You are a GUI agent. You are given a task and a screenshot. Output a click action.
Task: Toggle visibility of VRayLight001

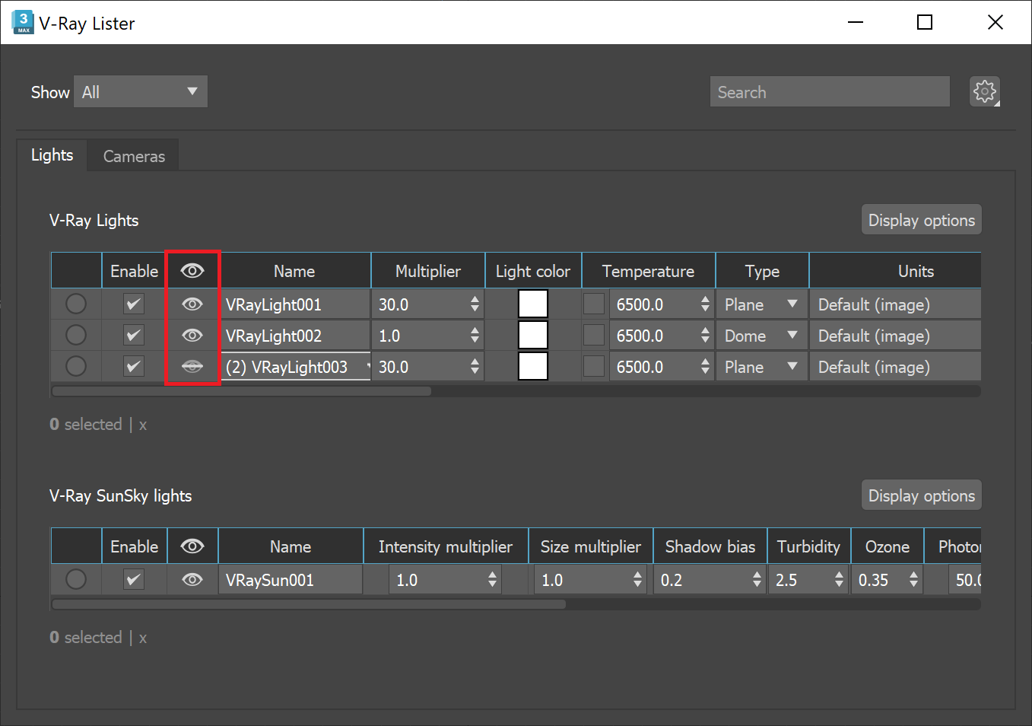tap(192, 304)
